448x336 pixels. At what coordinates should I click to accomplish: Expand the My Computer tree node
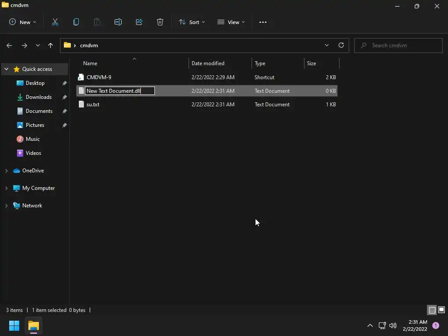(x=6, y=188)
